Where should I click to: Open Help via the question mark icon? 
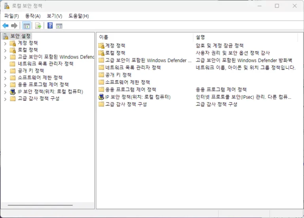[x=50, y=25]
